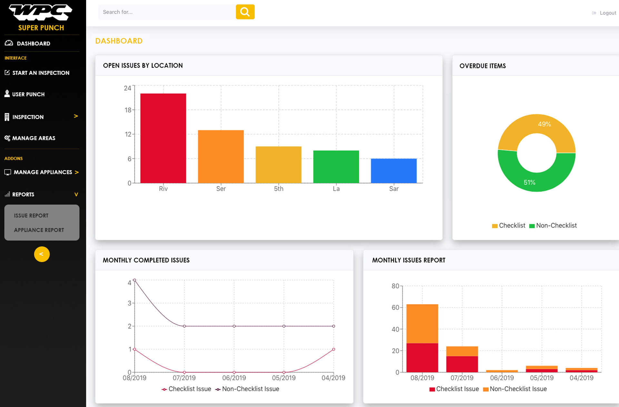The image size is (619, 407).
Task: Collapse the Reports submenu chevron
Action: click(76, 194)
